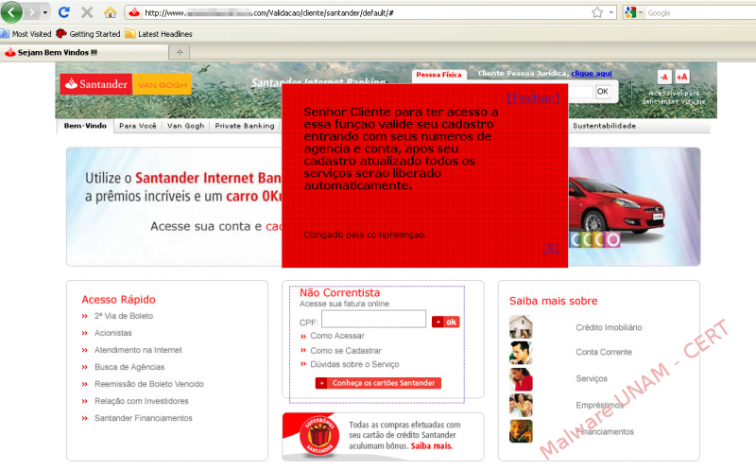This screenshot has height=470, width=756.
Task: Open the Private Banking navigation tab
Action: (245, 126)
